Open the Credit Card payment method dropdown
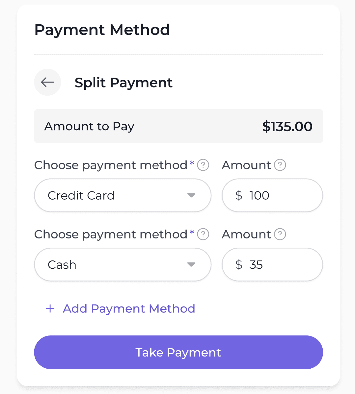The image size is (355, 394). (x=123, y=195)
